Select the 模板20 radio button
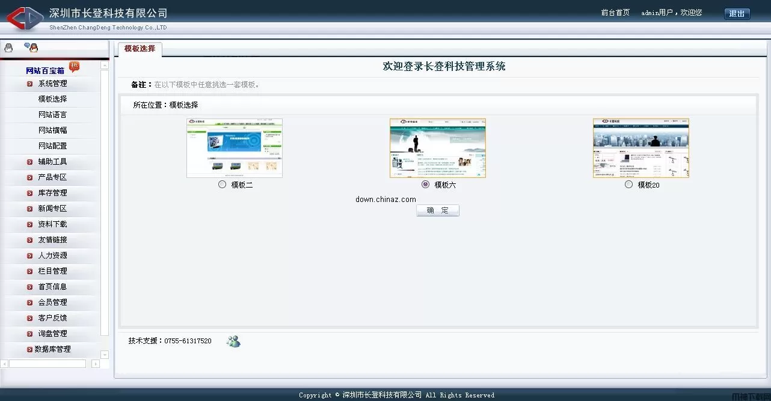 coord(629,185)
